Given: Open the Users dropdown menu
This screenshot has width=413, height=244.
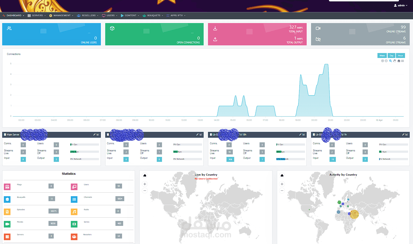Looking at the screenshot, I should pos(110,15).
